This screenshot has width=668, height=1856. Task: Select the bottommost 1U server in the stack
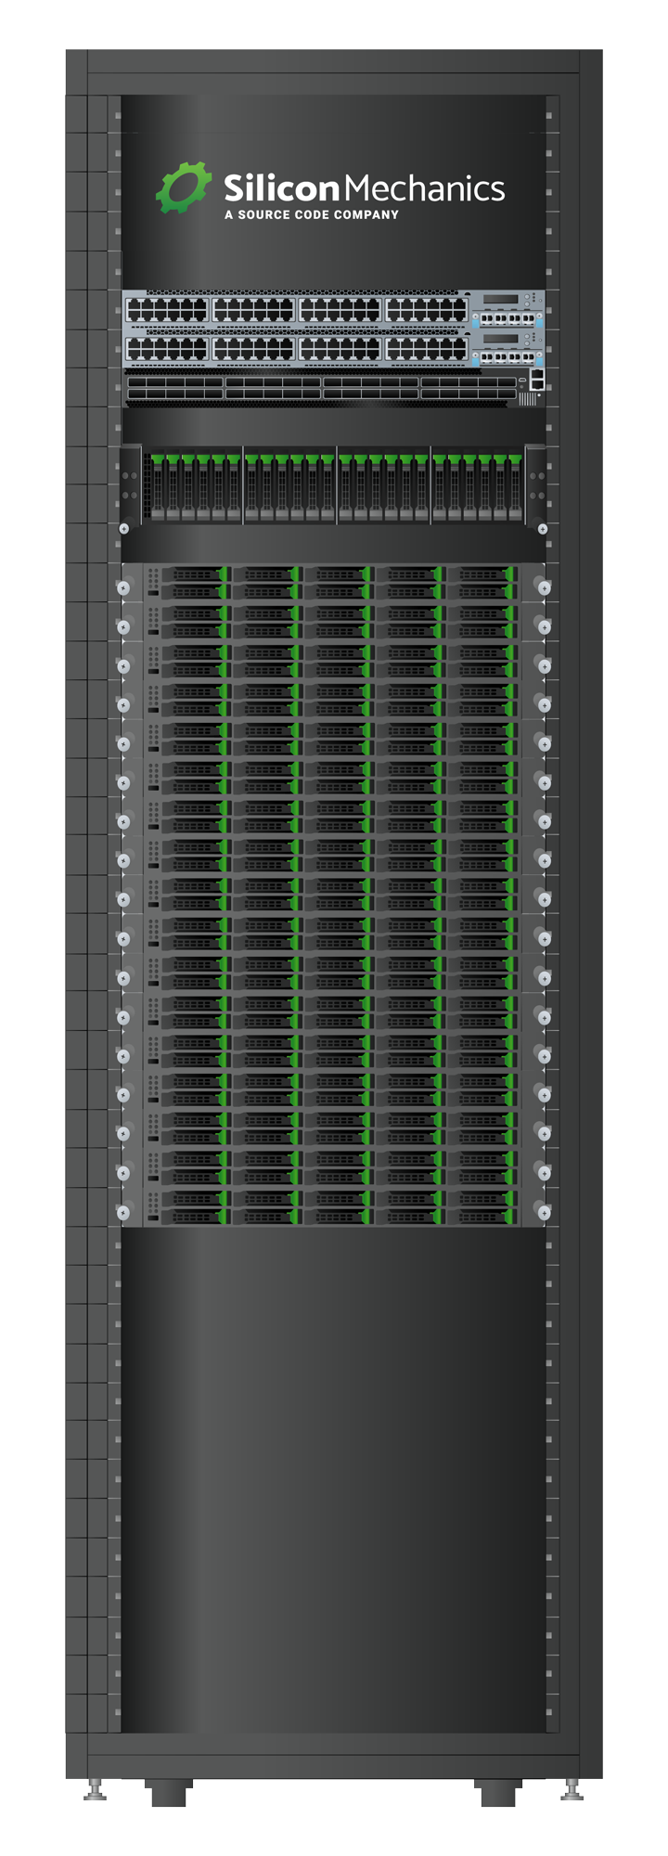tap(333, 1206)
